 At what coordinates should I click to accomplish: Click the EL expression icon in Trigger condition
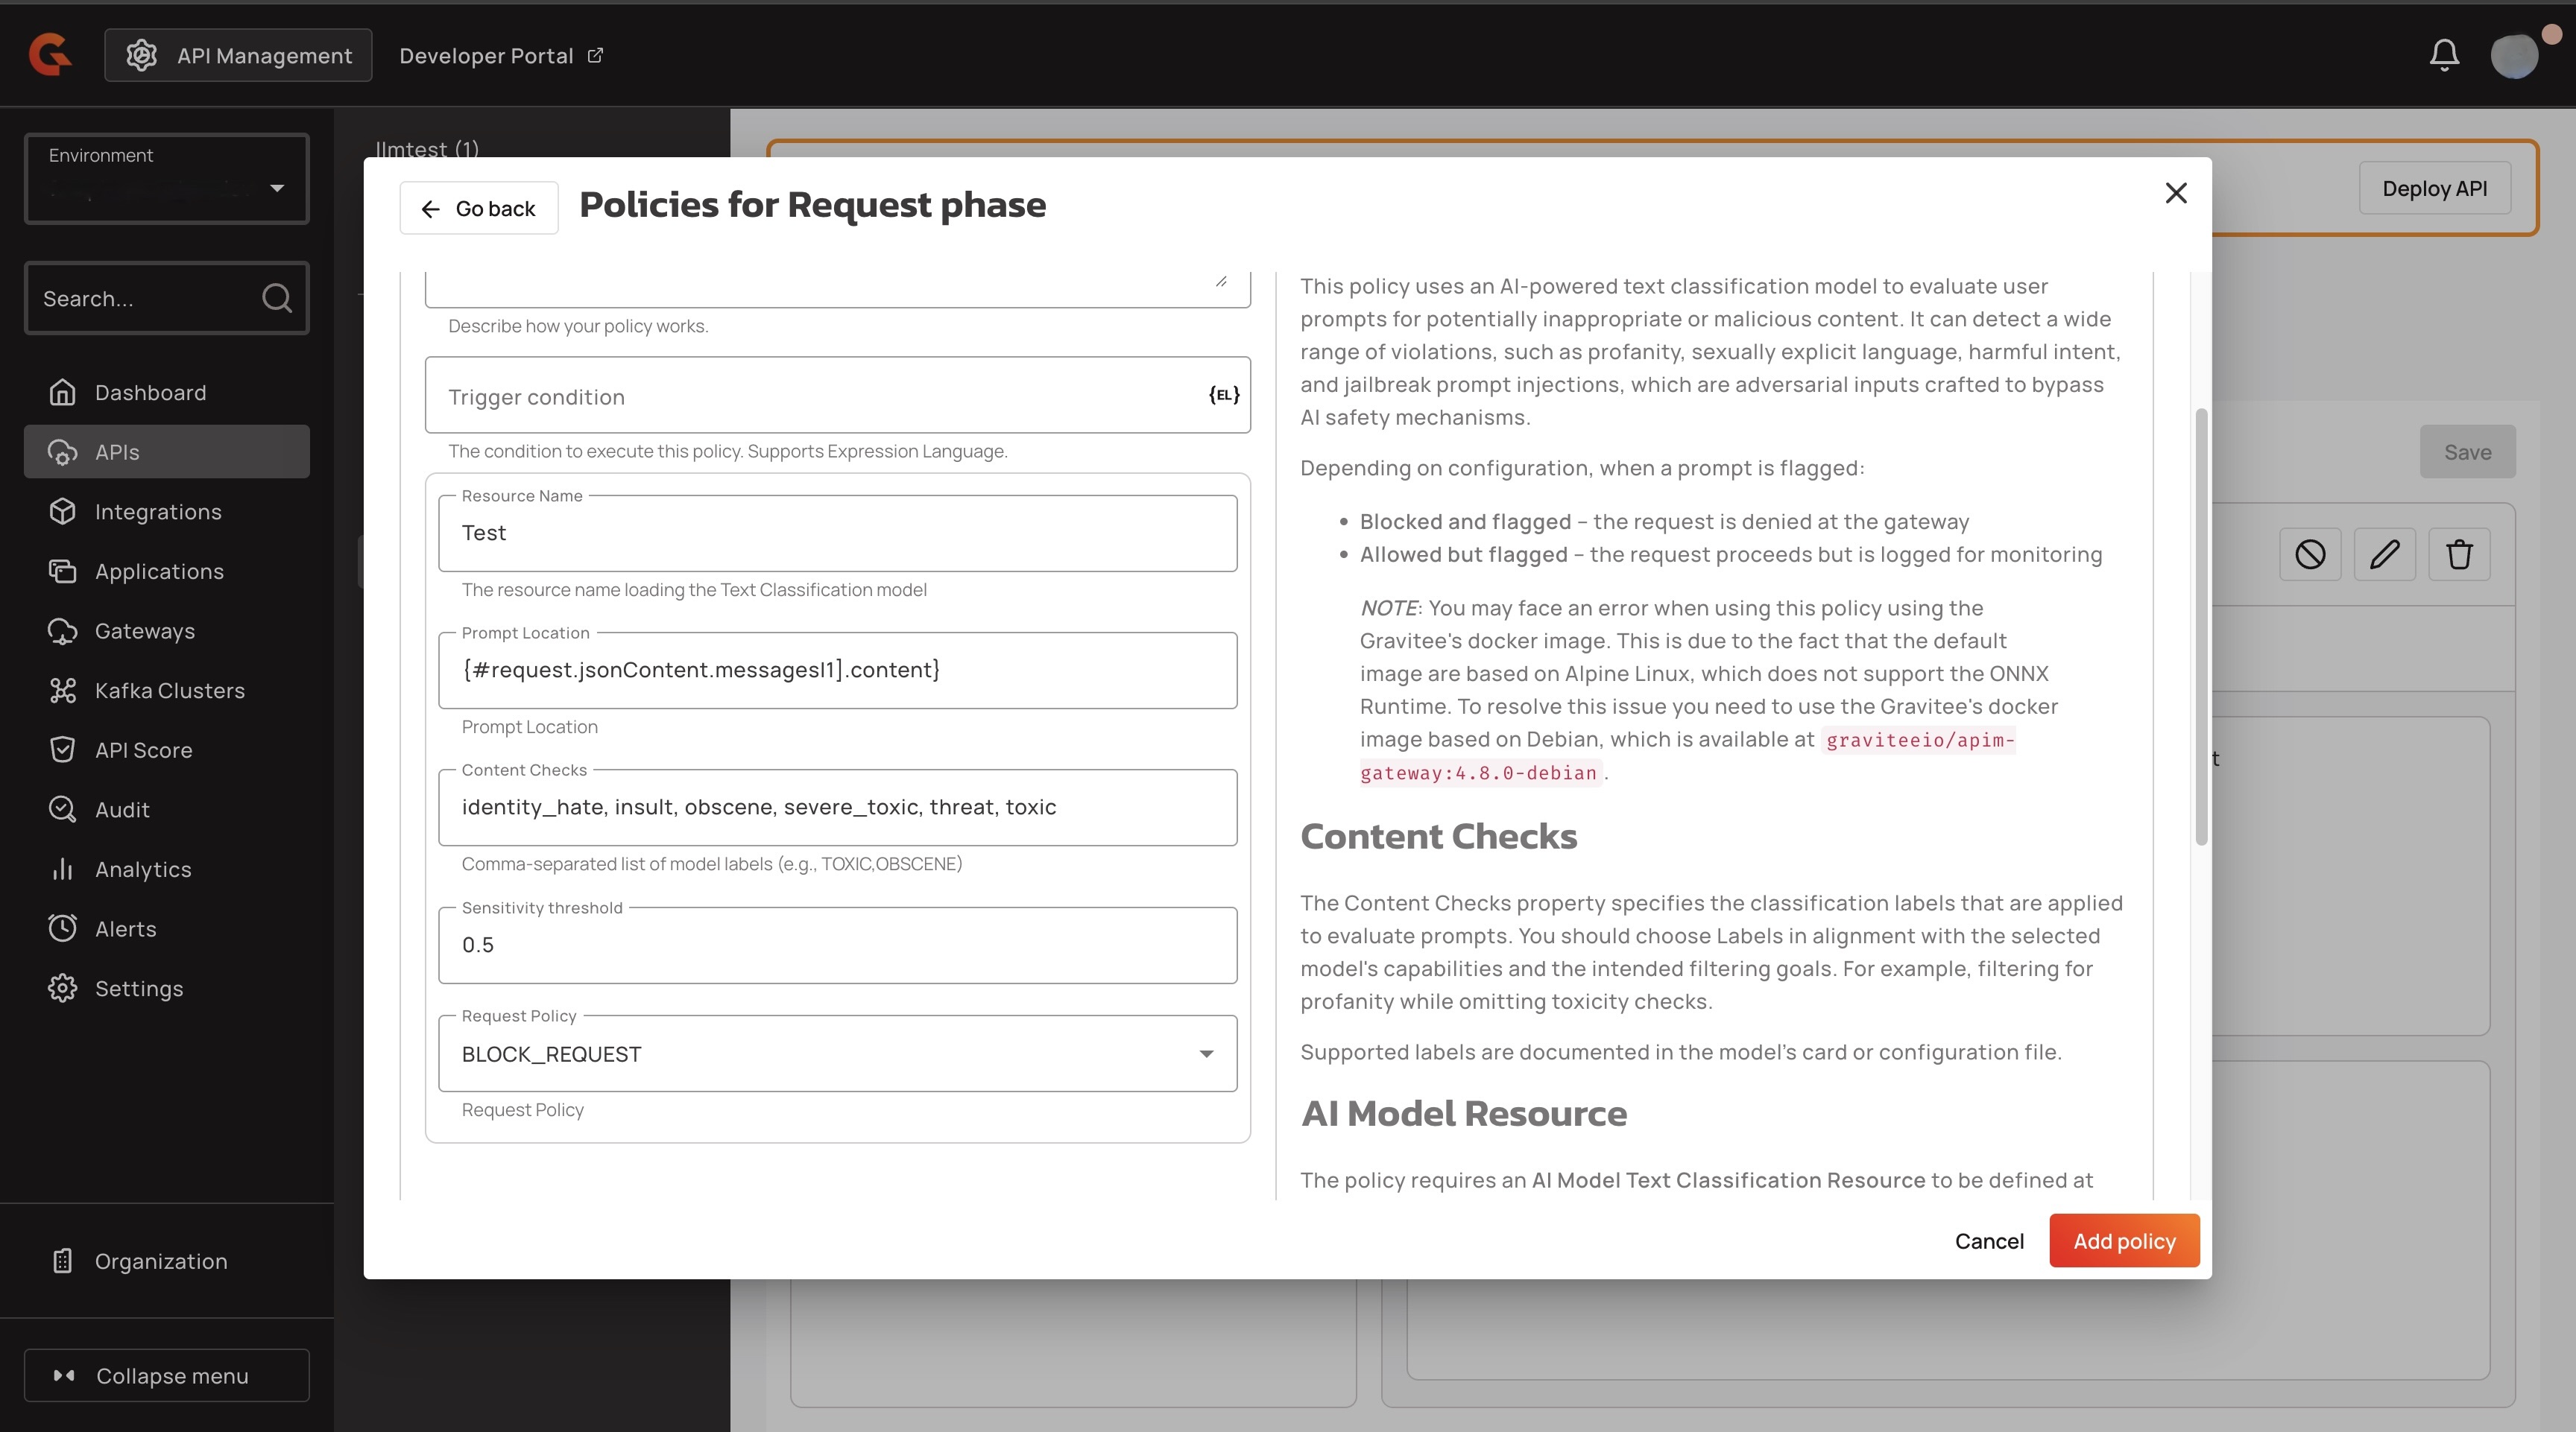(1223, 395)
